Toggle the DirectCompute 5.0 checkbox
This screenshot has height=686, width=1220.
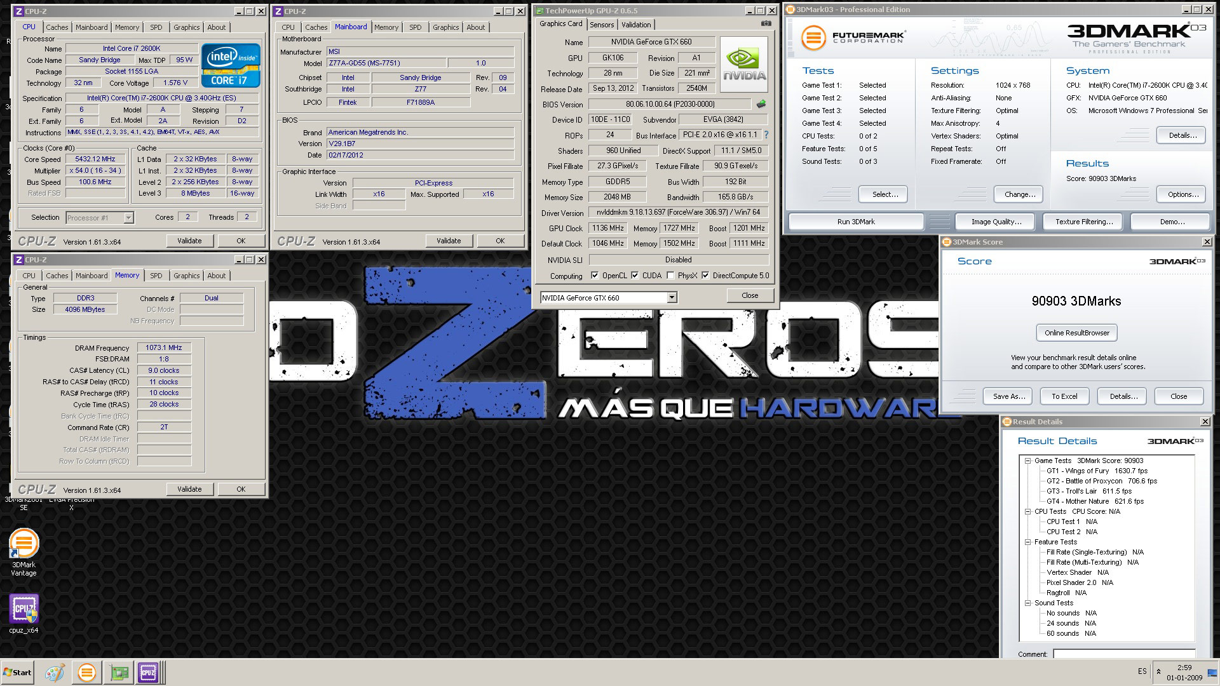pyautogui.click(x=705, y=276)
